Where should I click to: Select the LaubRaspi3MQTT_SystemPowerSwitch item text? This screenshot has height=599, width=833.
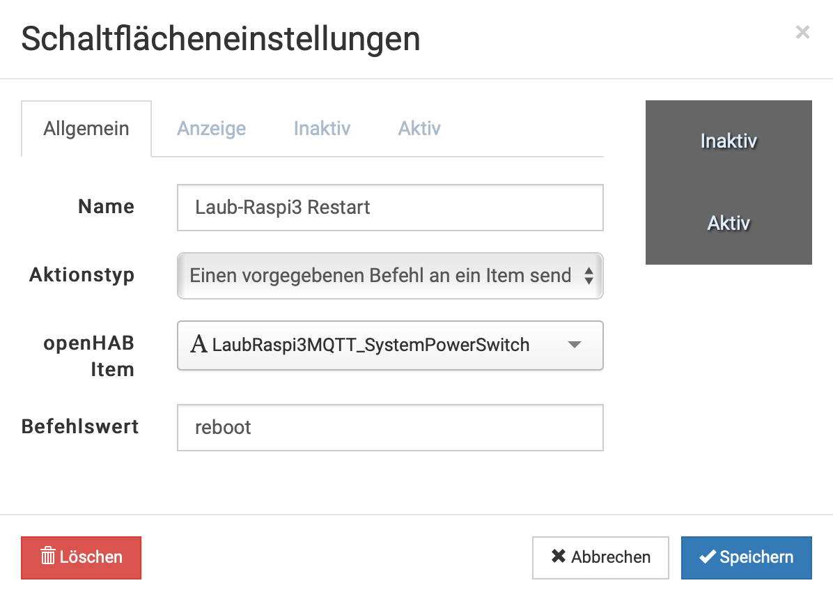pos(371,345)
